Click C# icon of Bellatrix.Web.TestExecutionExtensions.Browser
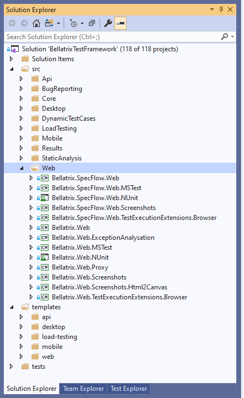 click(x=45, y=297)
